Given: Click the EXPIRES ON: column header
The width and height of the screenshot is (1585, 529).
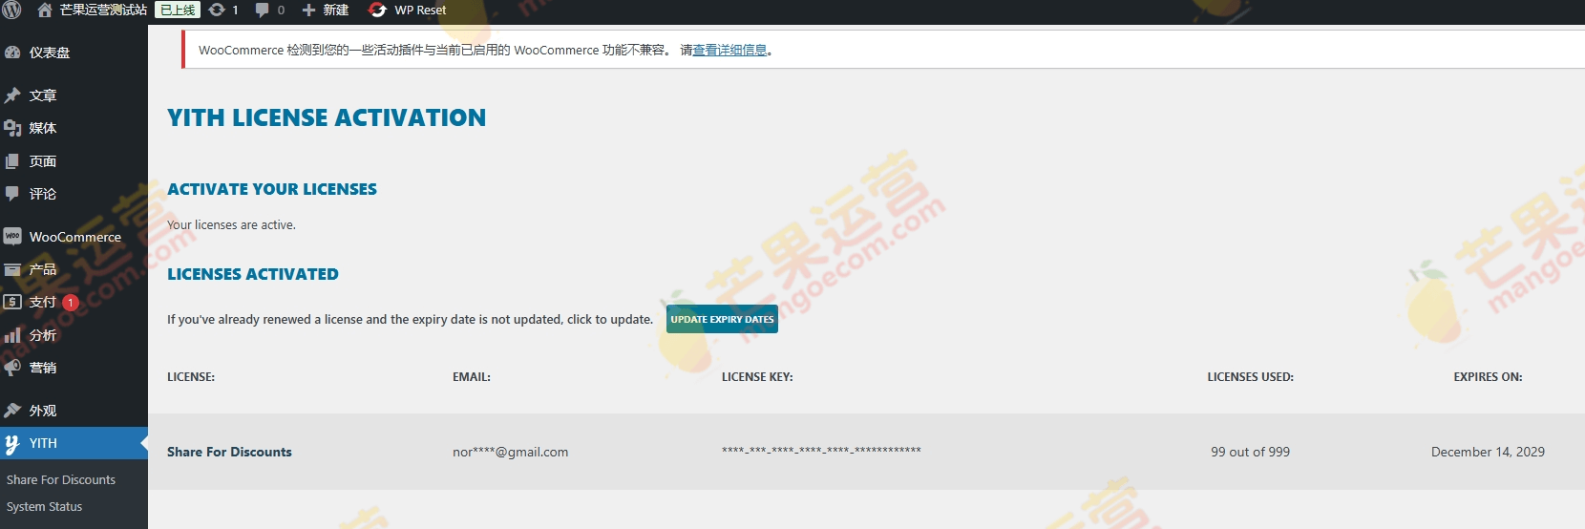Looking at the screenshot, I should pyautogui.click(x=1488, y=377).
